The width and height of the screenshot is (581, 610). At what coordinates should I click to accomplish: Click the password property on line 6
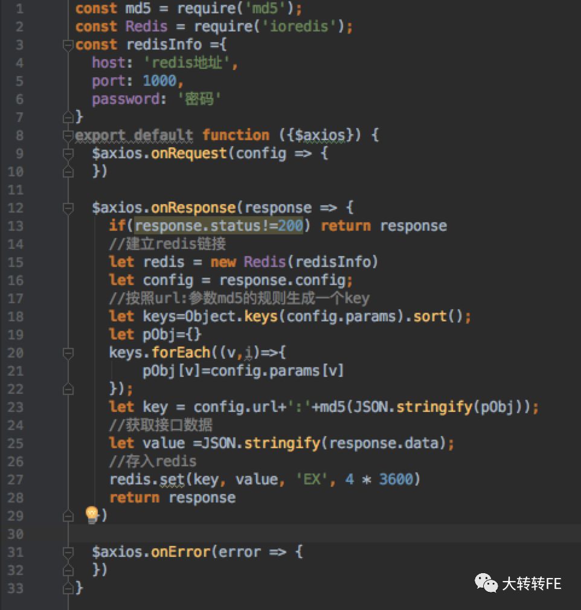(x=126, y=99)
